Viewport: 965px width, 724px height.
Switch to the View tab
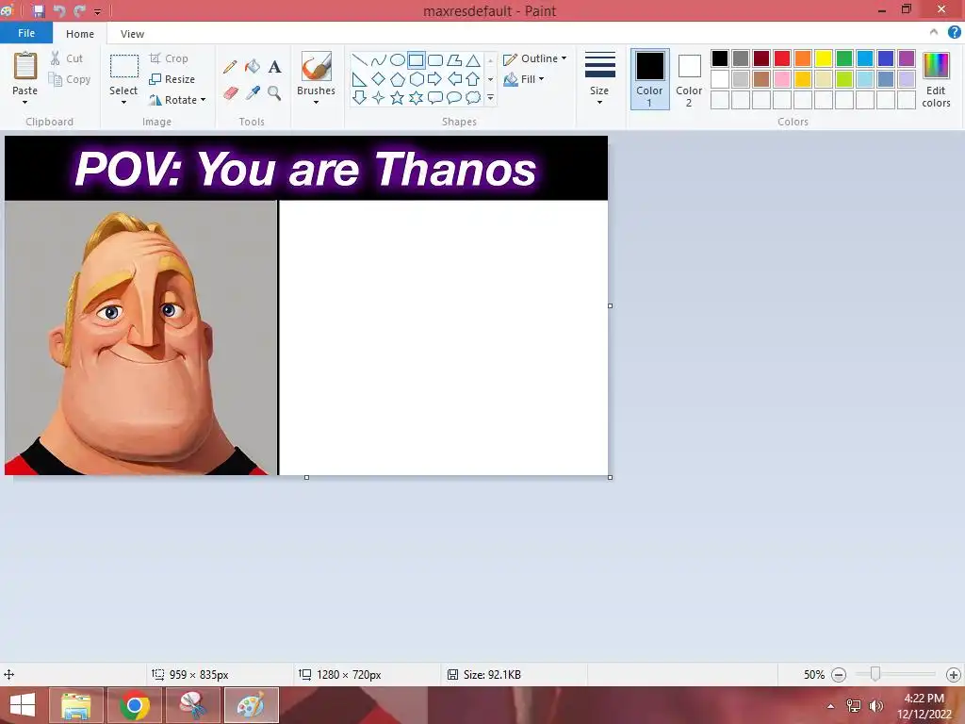point(132,34)
